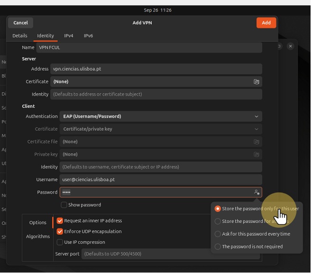Screen dimensions: 312x273
Task: Switch to the IPv4 tab
Action: (x=69, y=36)
